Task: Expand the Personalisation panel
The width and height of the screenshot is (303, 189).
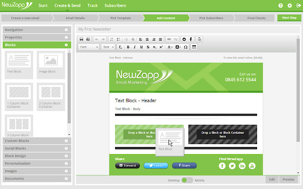Action: (x=37, y=163)
